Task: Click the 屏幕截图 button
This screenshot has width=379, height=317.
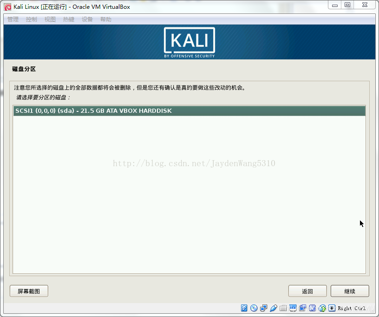Action: click(x=29, y=291)
